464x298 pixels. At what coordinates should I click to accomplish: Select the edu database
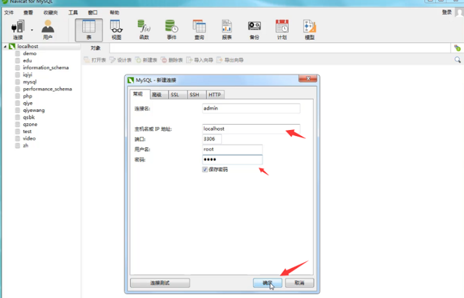pyautogui.click(x=27, y=60)
